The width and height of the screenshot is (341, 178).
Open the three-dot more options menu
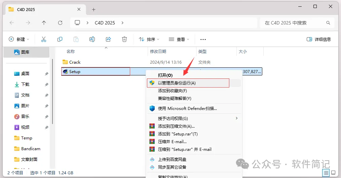click(203, 40)
